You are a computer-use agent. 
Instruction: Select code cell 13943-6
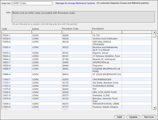[17, 107]
